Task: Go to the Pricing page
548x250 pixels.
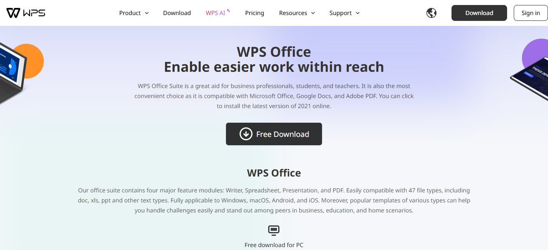Action: pos(255,13)
